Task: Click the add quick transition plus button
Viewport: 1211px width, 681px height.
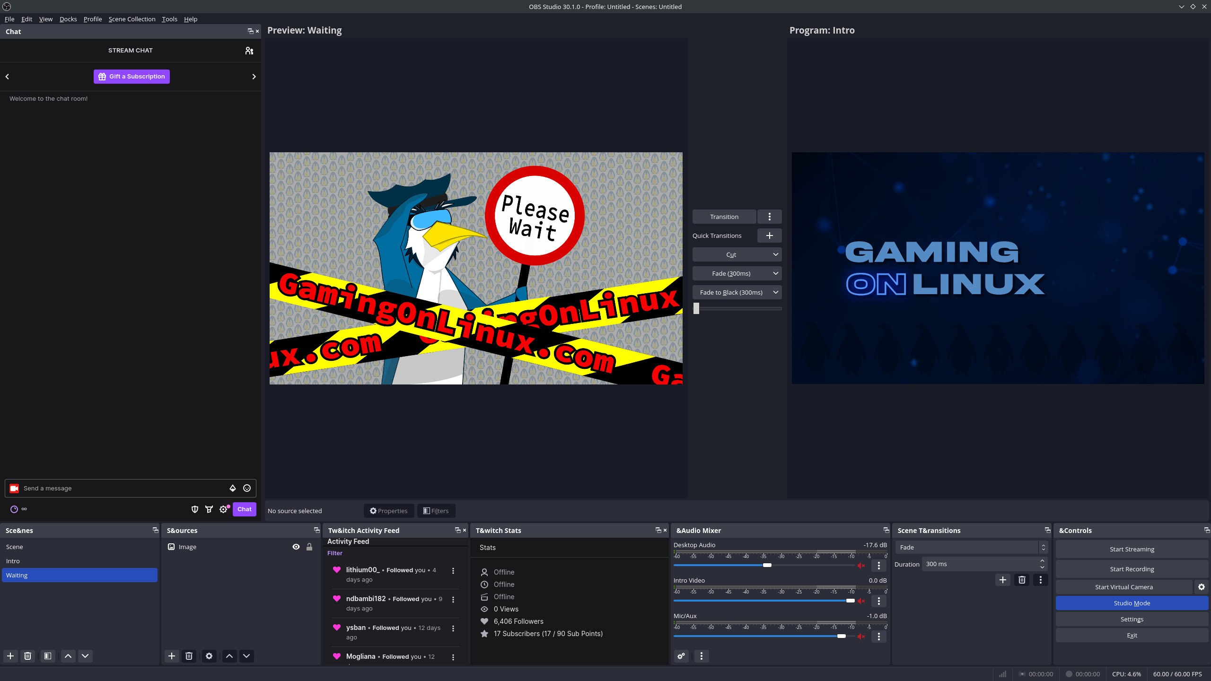Action: tap(769, 236)
